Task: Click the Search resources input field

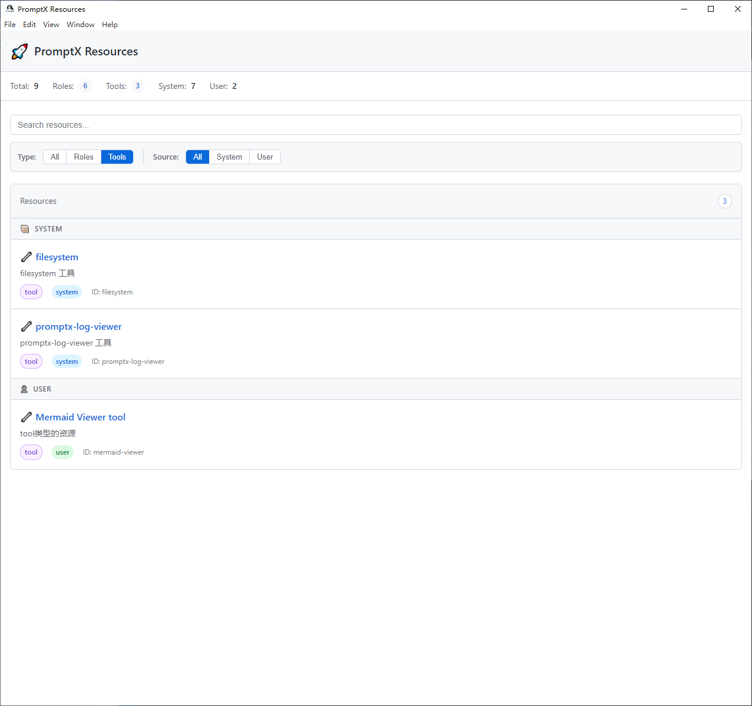Action: click(x=376, y=125)
